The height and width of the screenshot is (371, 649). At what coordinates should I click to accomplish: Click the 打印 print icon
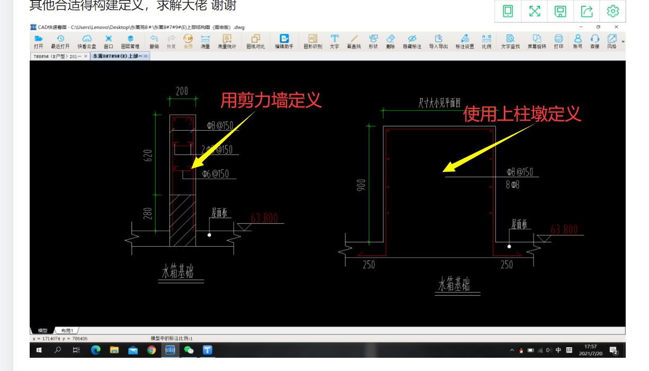tap(558, 41)
